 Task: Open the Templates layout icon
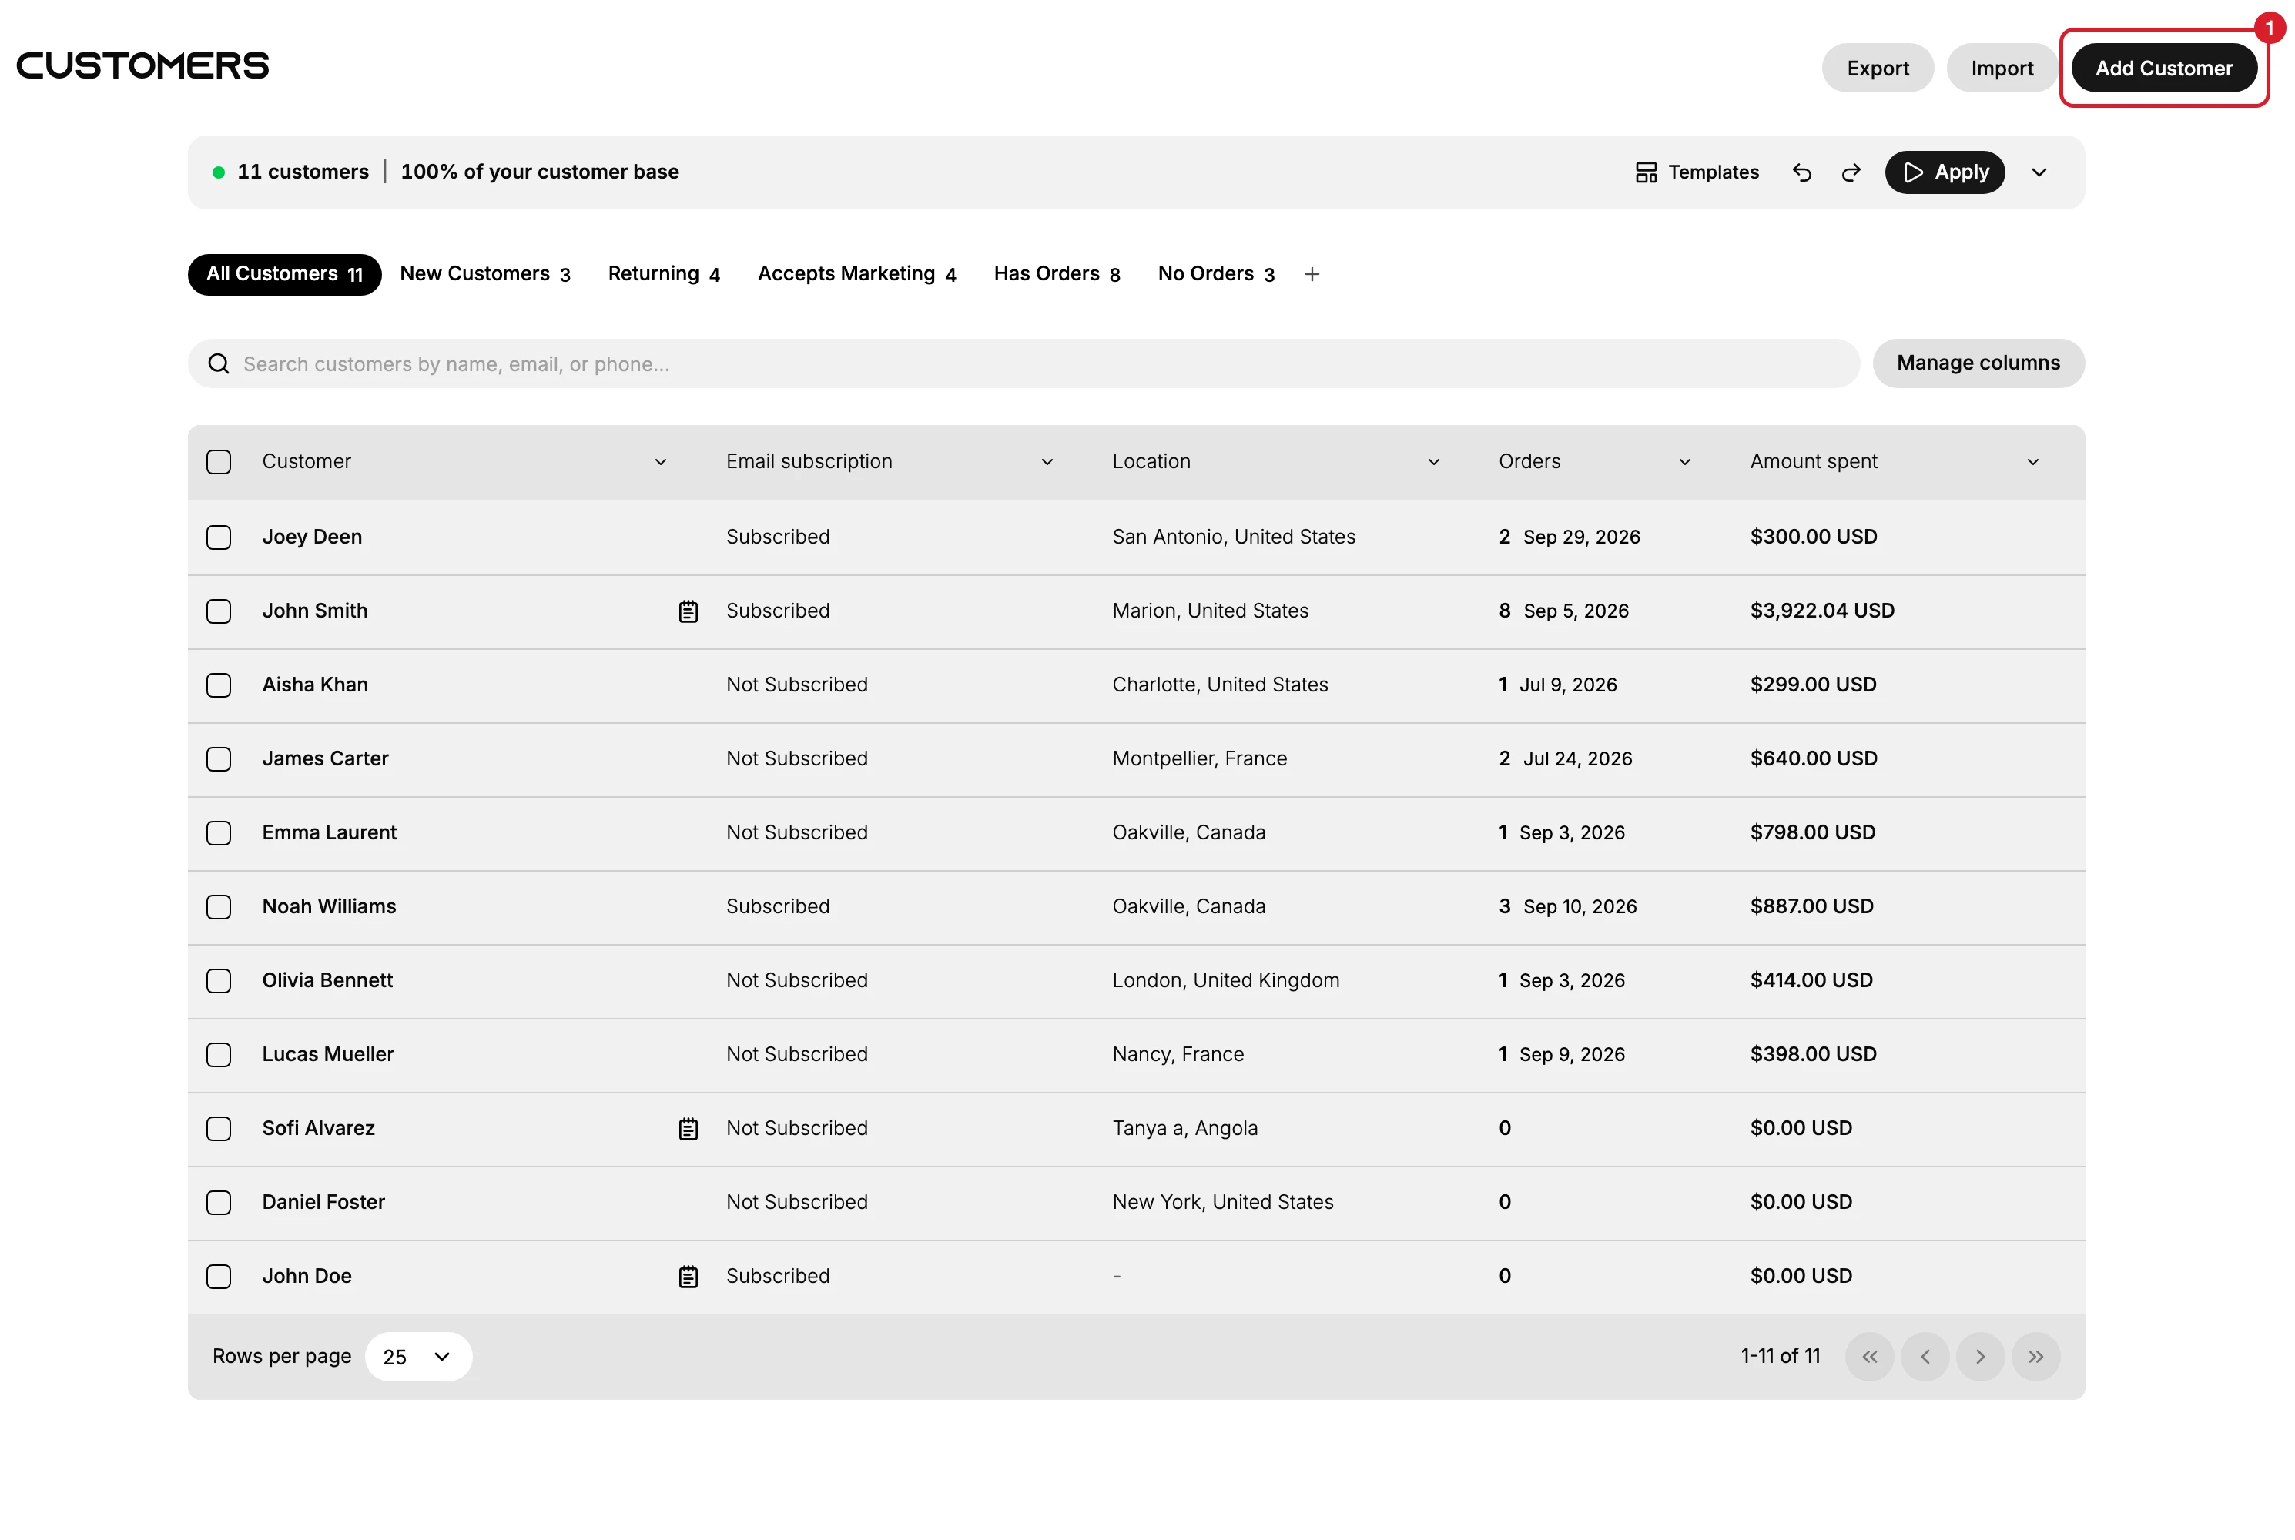[x=1646, y=172]
